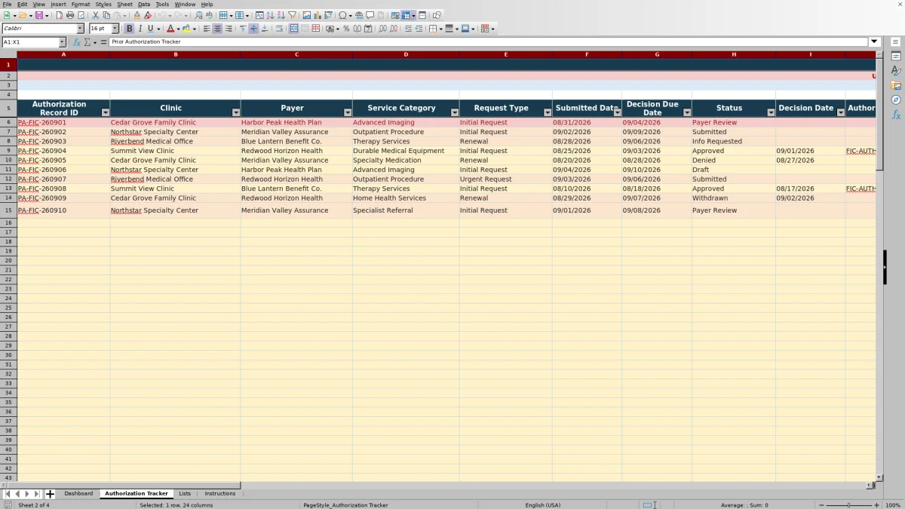Screen dimensions: 905x509
Task: Click the Cut scissors icon
Action: [x=95, y=15]
